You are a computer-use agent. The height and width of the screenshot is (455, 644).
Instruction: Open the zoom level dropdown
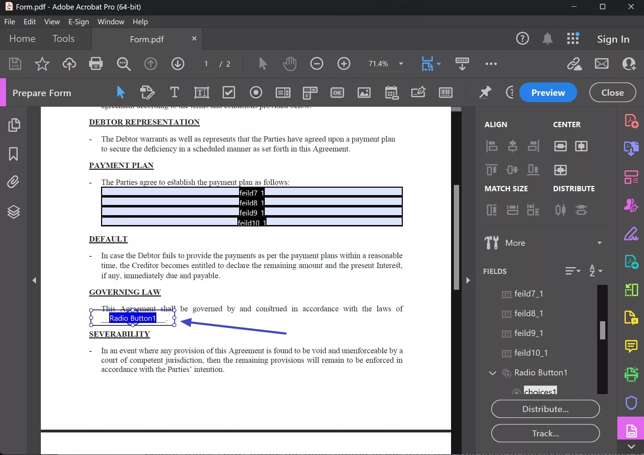401,64
